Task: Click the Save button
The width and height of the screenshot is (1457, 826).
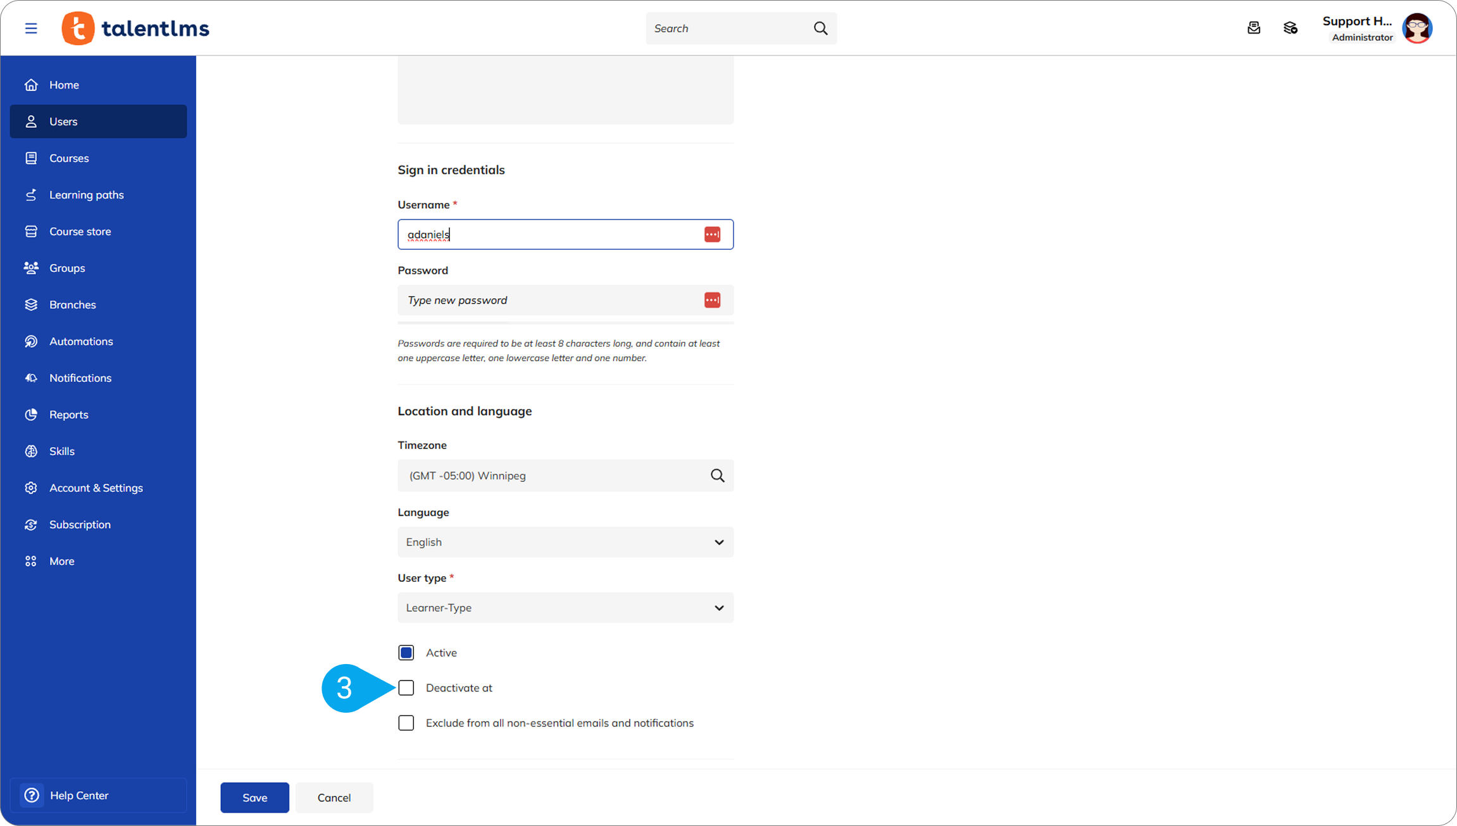Action: (x=254, y=798)
